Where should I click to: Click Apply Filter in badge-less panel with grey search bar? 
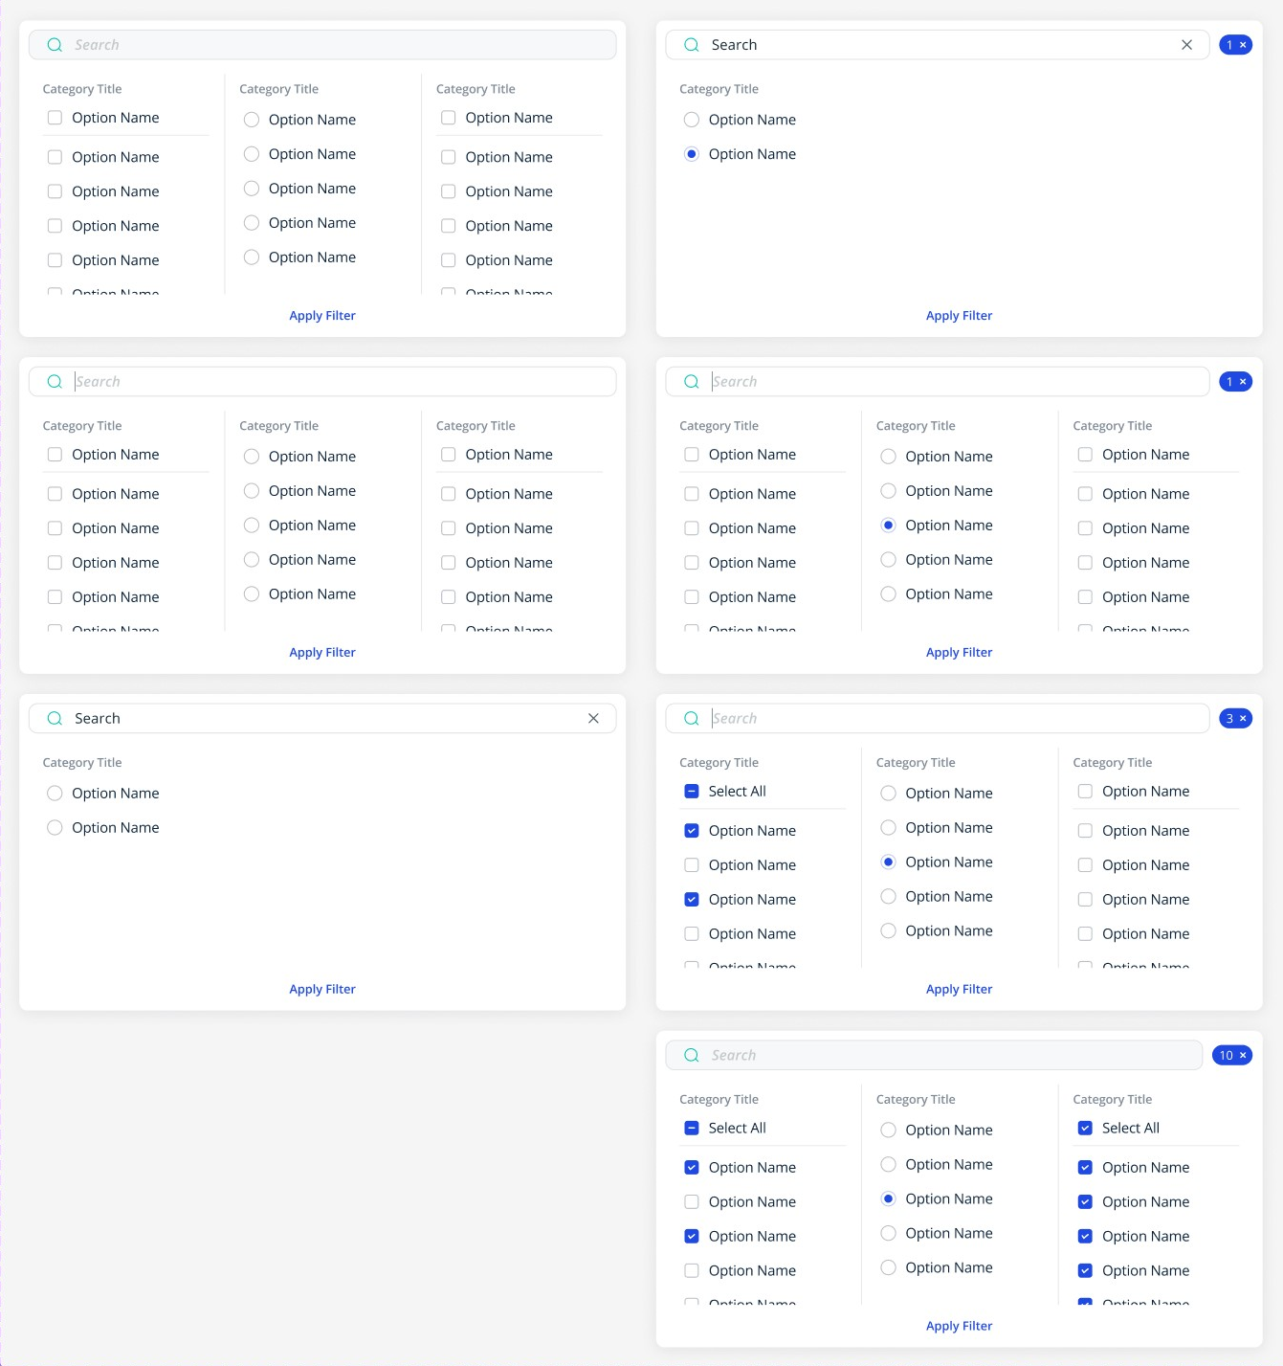pos(322,316)
